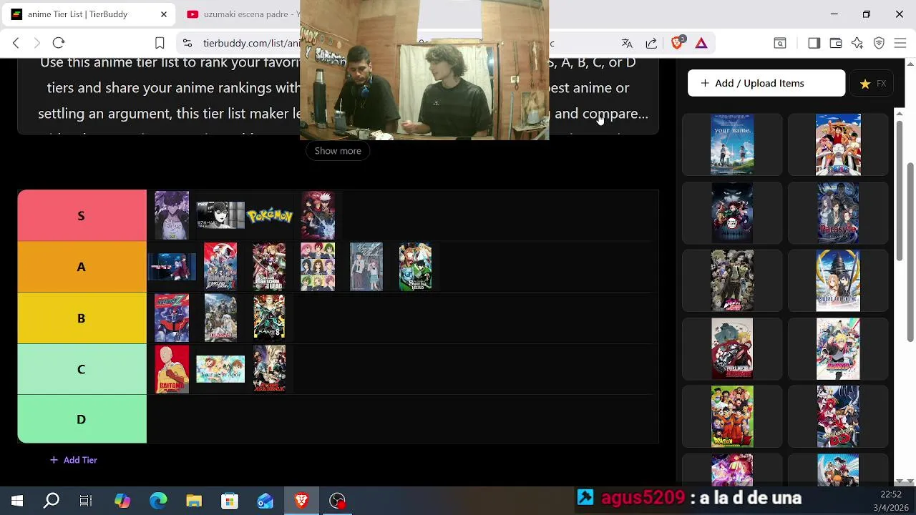The image size is (916, 515).
Task: Click the tierbuddy.com address bar
Action: click(x=252, y=43)
